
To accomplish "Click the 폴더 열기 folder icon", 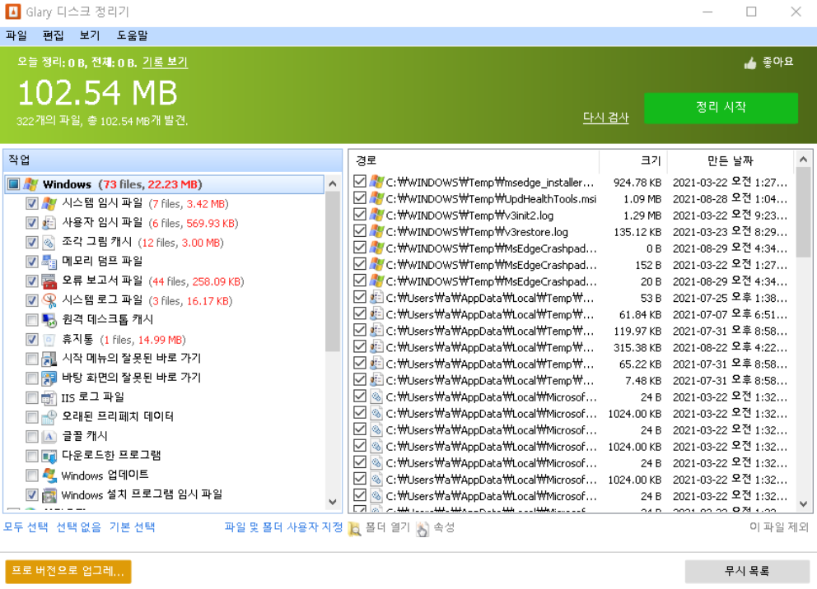I will click(x=354, y=529).
